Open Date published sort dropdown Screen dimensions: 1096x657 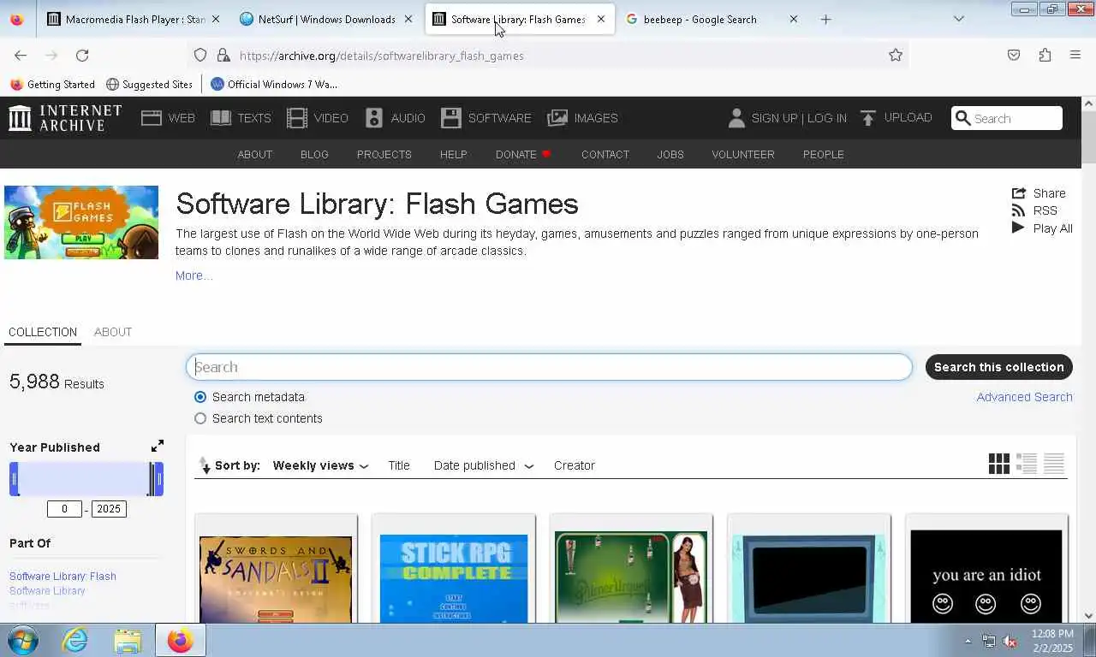click(483, 465)
